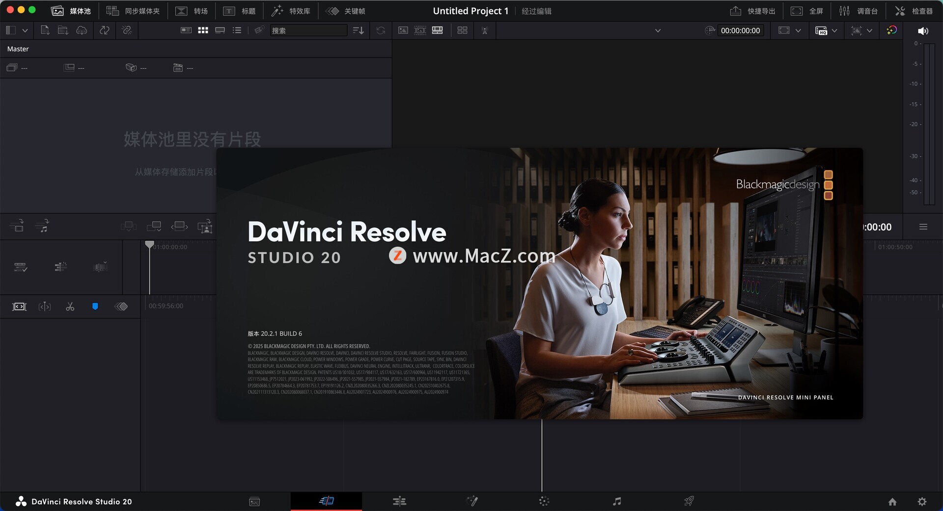Select the scissors split clip tool
This screenshot has height=511, width=943.
click(x=70, y=307)
